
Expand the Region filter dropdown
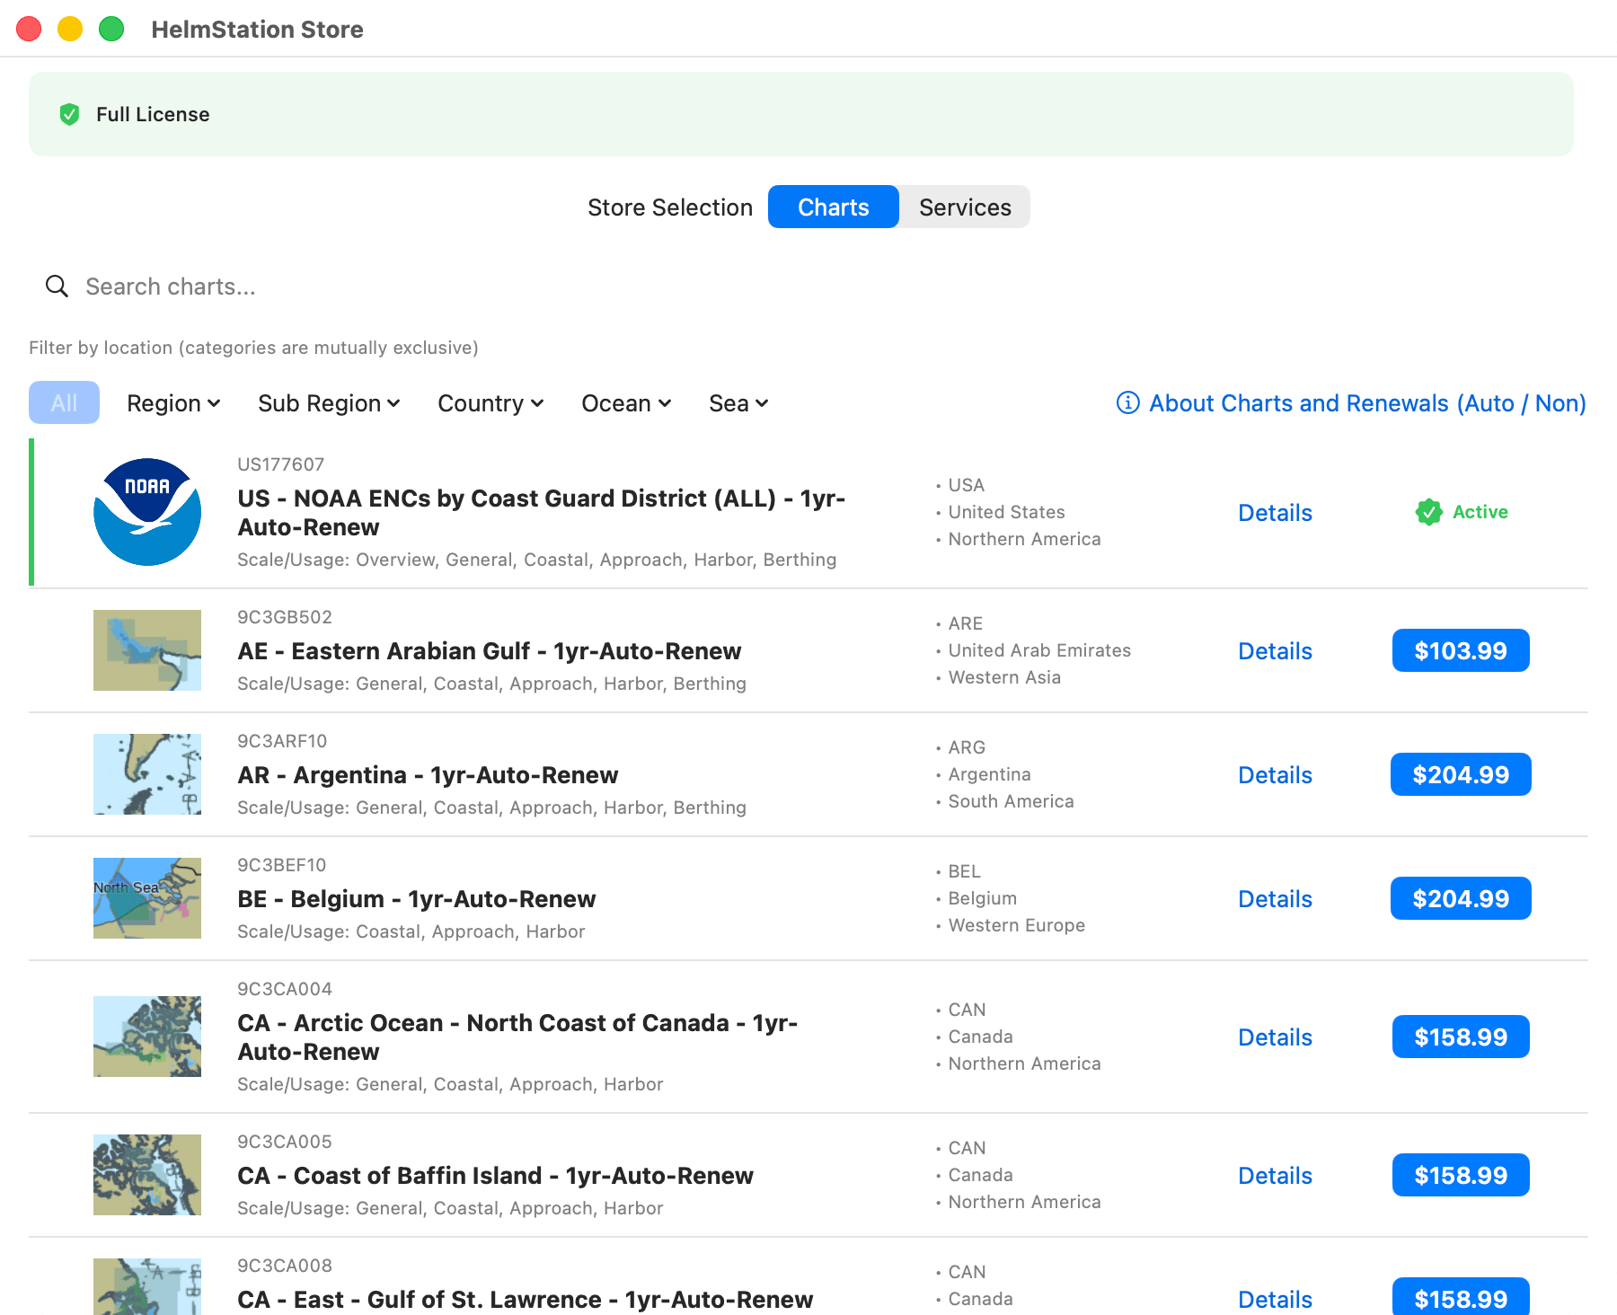pyautogui.click(x=173, y=403)
